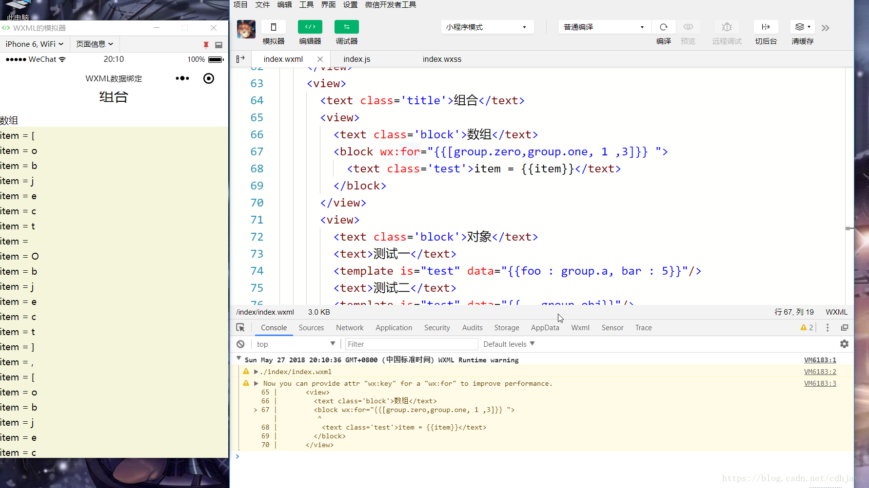
Task: Open the top context dropdown
Action: pos(296,344)
